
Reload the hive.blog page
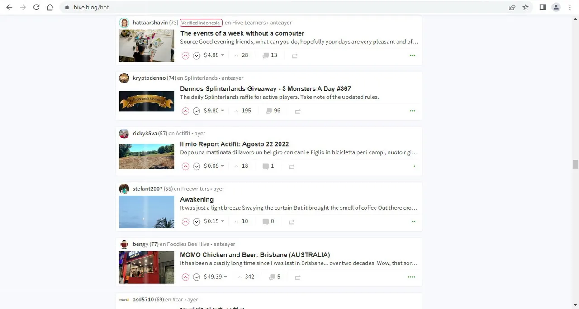(x=36, y=7)
